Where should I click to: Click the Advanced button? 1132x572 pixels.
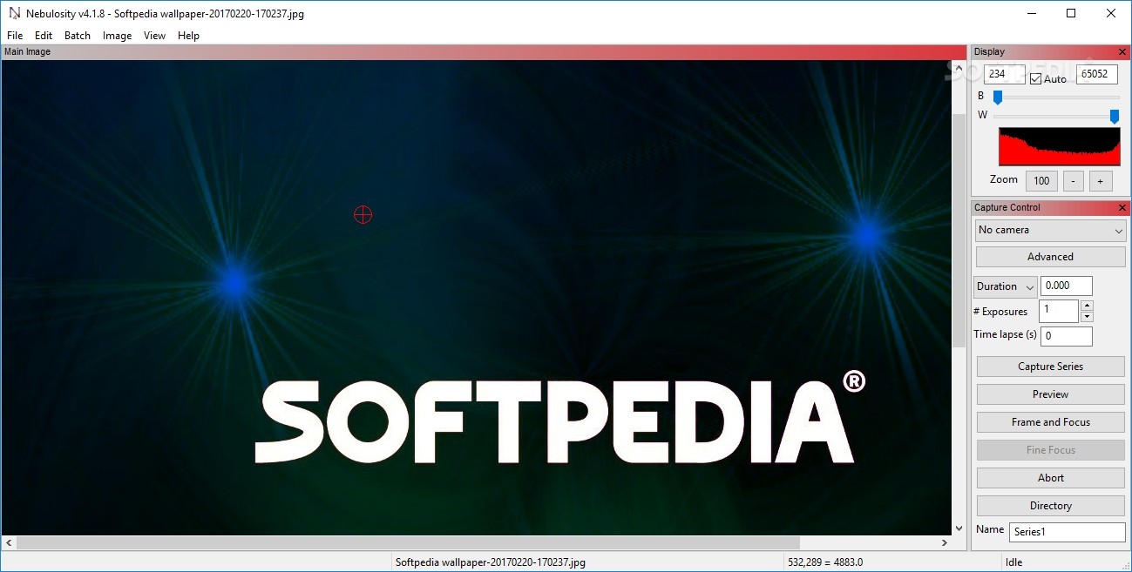[1050, 257]
